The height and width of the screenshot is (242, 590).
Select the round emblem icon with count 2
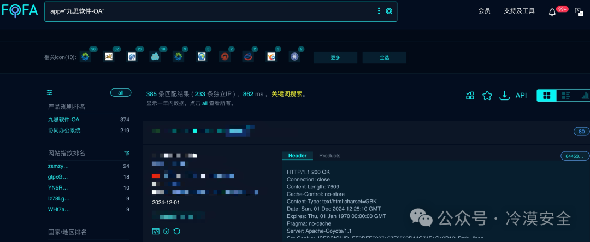[x=294, y=57]
